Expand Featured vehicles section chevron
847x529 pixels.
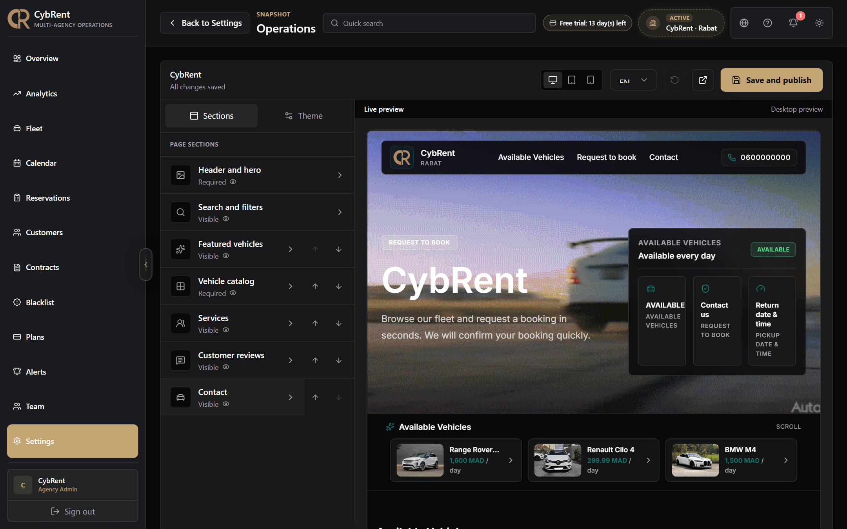click(x=290, y=249)
